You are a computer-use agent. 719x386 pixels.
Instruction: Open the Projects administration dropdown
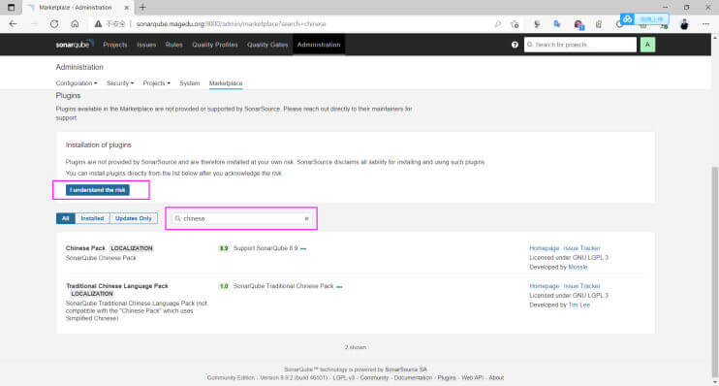156,83
